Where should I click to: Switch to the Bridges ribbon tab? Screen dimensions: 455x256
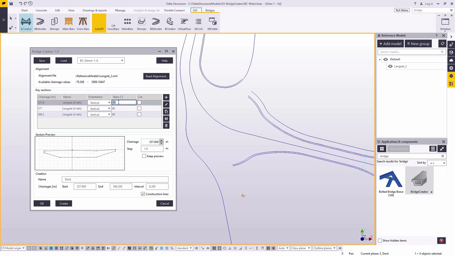coord(210,10)
